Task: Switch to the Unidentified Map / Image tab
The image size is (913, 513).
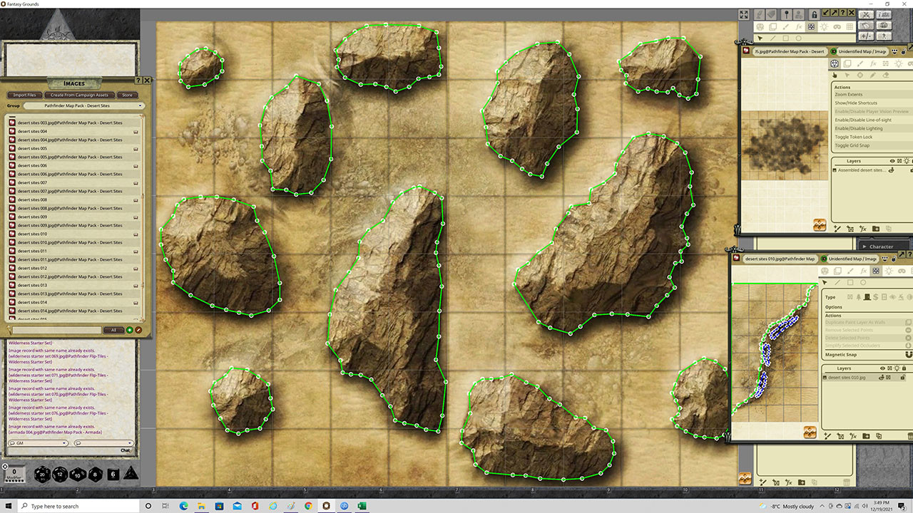Action: pos(862,51)
